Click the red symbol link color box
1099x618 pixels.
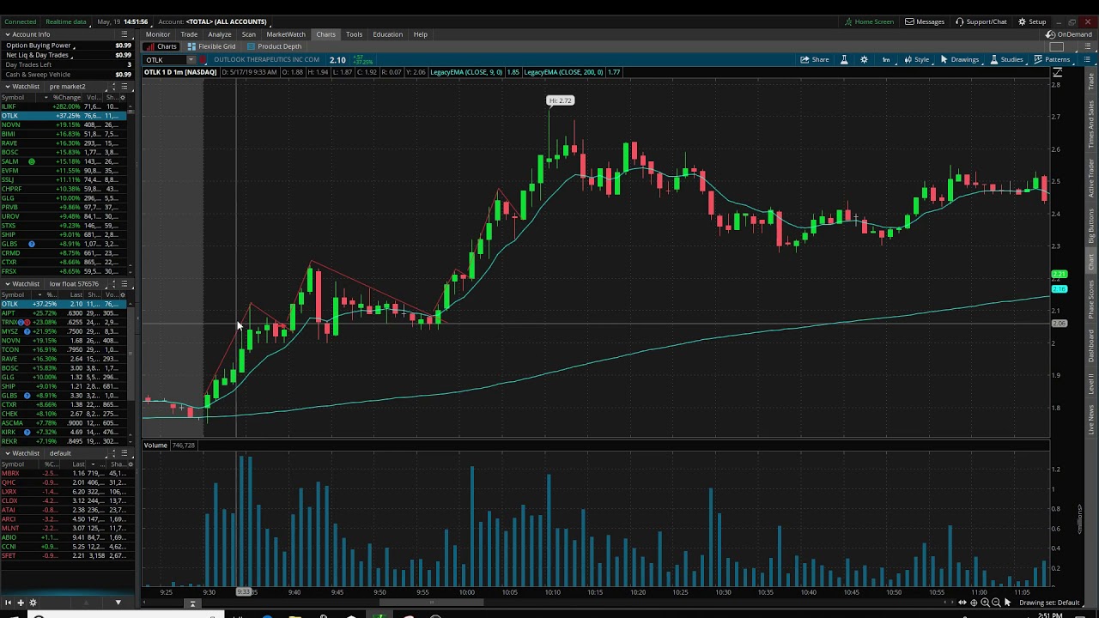pyautogui.click(x=203, y=60)
